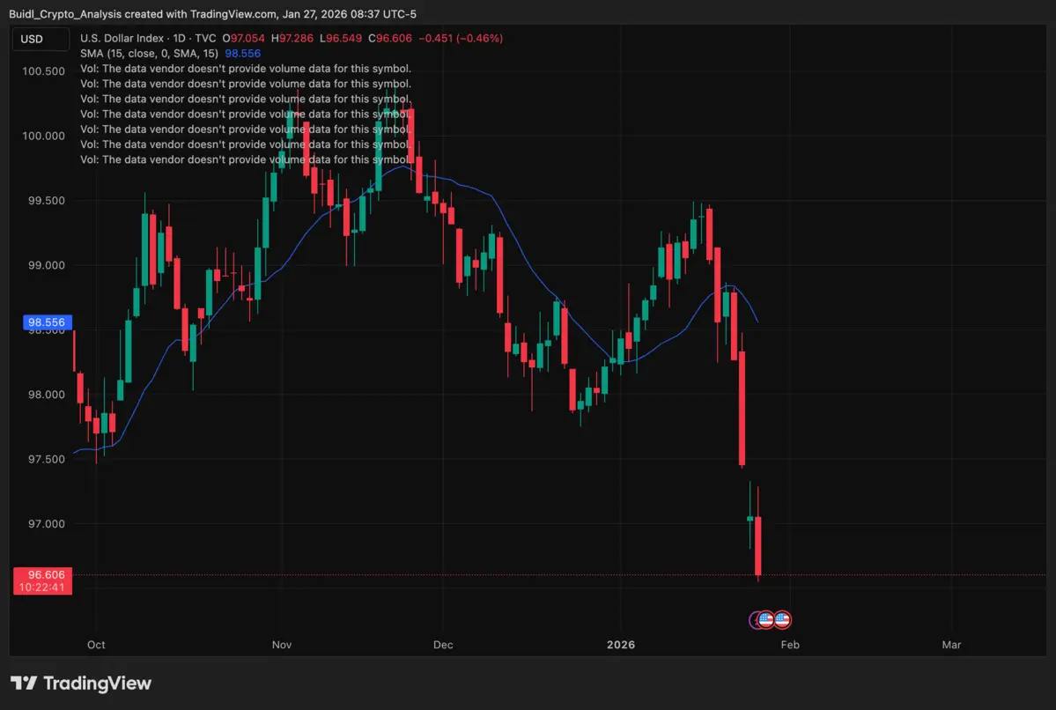Screen dimensions: 1056x710
Task: Click the US flag economic event icon
Action: [765, 619]
